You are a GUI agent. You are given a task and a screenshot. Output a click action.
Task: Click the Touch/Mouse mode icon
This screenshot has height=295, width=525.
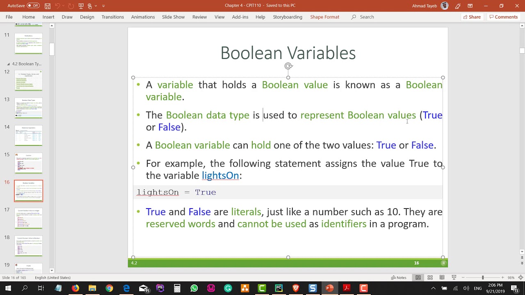click(x=89, y=6)
